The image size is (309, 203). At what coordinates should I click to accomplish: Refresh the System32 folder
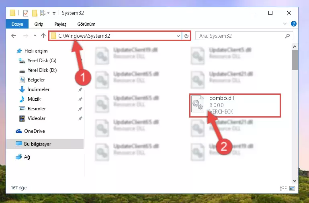[x=186, y=36]
